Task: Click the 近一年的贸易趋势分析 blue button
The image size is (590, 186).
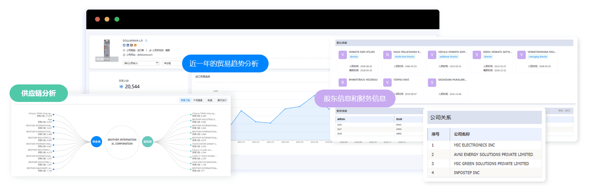Action: (225, 63)
